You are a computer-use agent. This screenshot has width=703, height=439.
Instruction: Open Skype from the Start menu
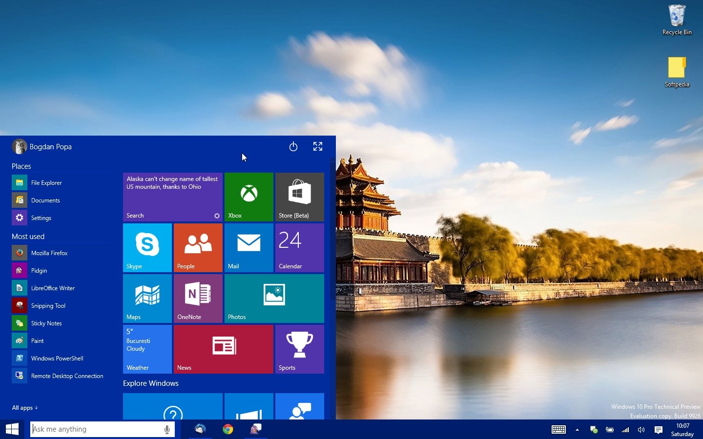pyautogui.click(x=147, y=247)
